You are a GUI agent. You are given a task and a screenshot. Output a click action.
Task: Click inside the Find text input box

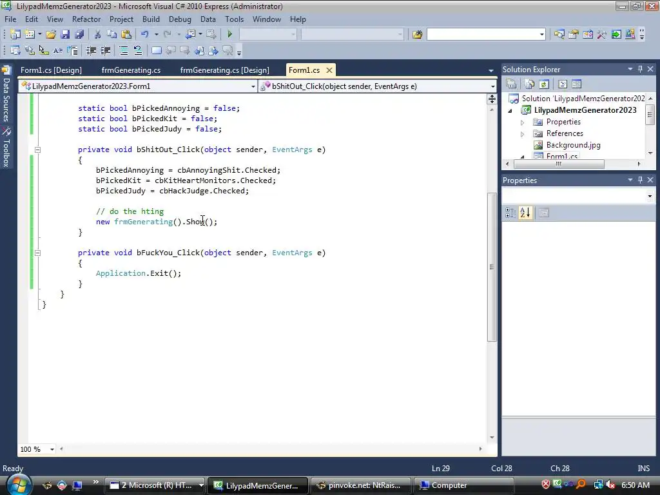click(482, 35)
